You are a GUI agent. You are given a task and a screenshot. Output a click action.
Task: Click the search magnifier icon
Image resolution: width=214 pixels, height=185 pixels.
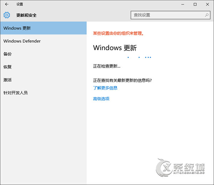pos(207,15)
